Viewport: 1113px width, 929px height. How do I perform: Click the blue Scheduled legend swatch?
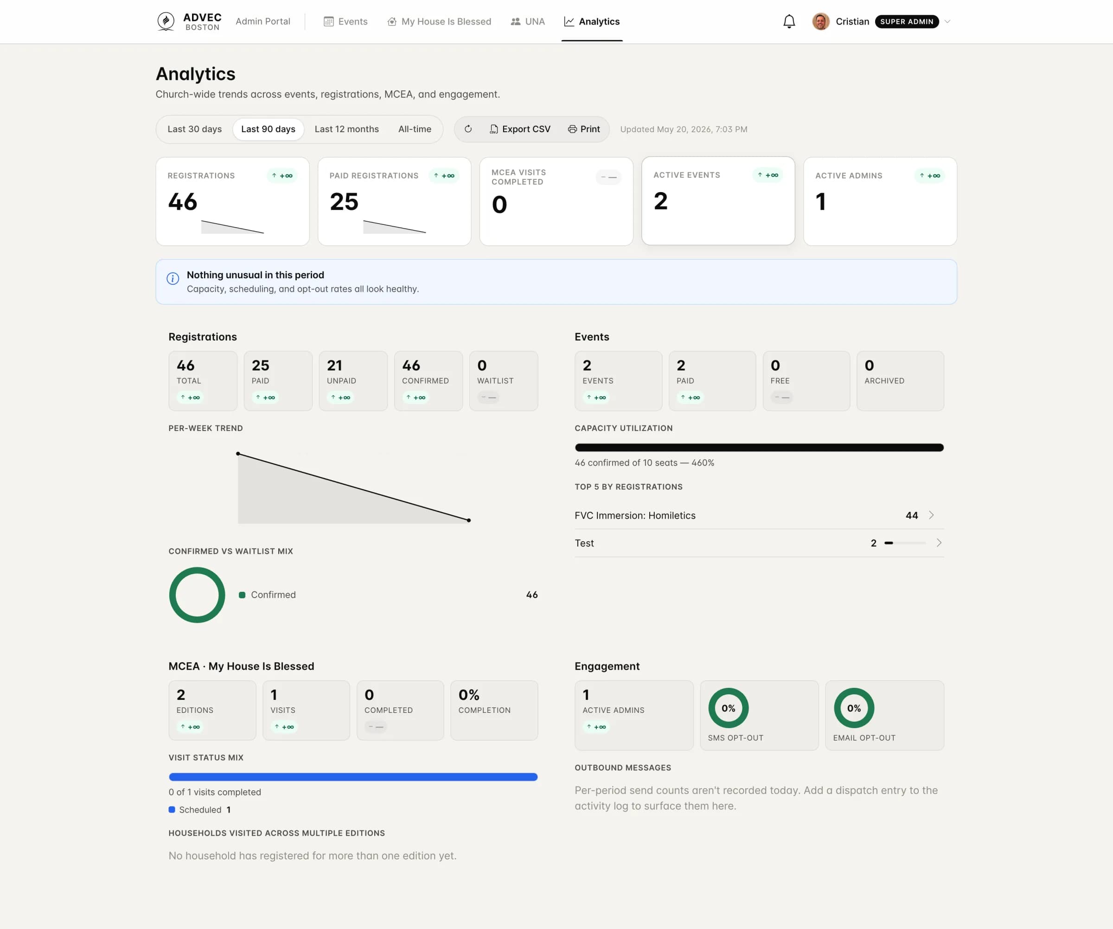click(x=172, y=809)
